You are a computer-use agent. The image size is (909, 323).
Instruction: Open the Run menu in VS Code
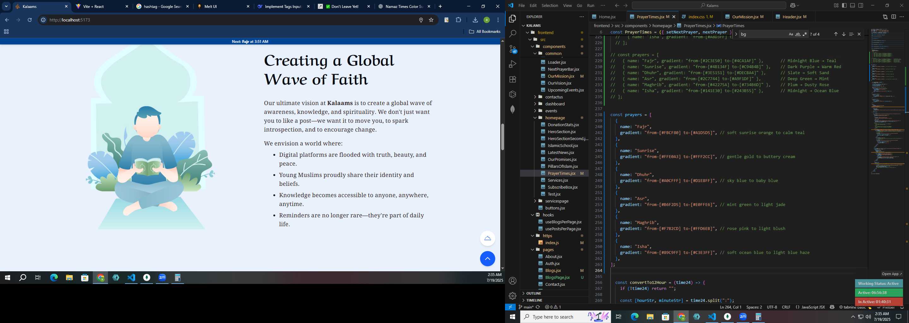pos(590,5)
